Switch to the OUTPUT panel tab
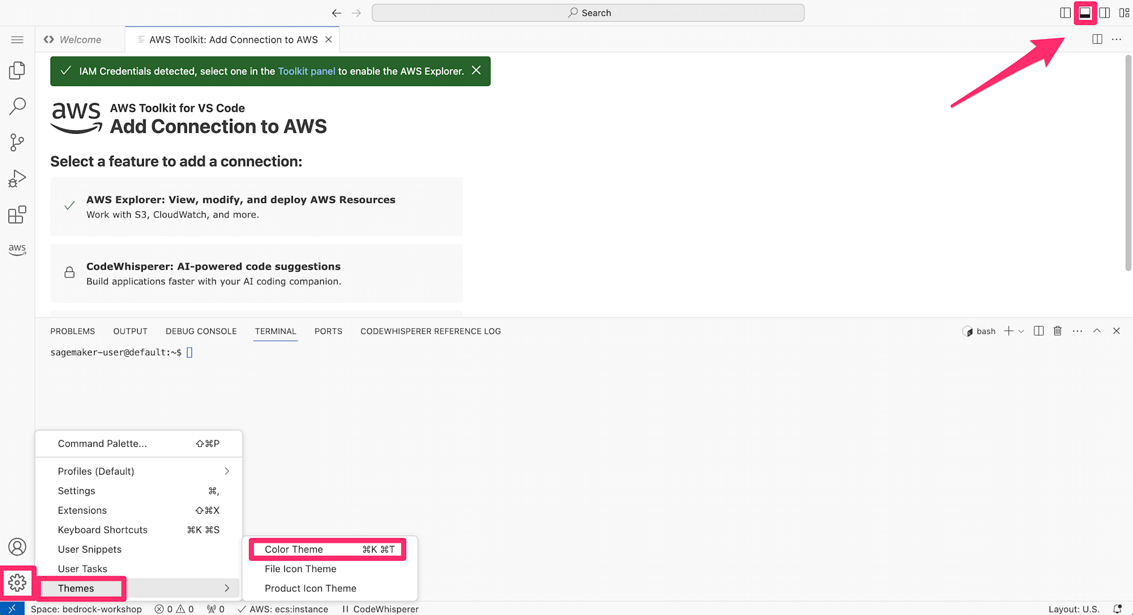The height and width of the screenshot is (615, 1133). [x=130, y=331]
